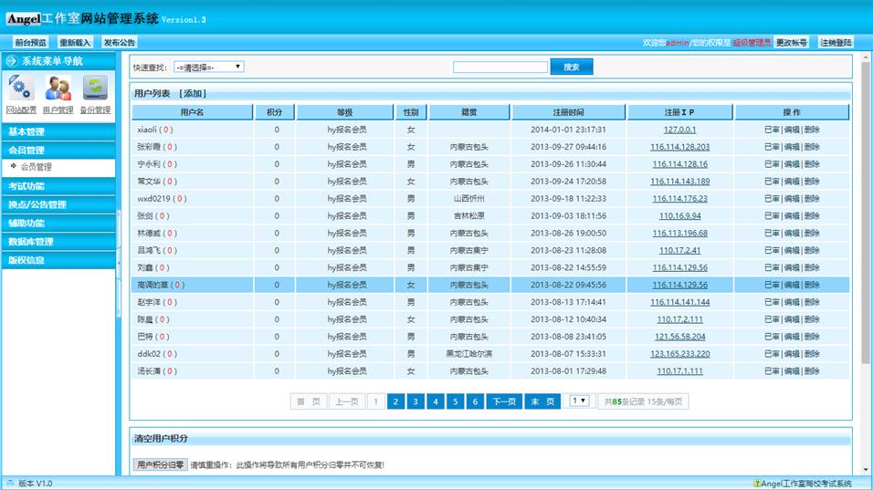The image size is (873, 490).
Task: Open the 快速查找 dropdown
Action: 209,67
